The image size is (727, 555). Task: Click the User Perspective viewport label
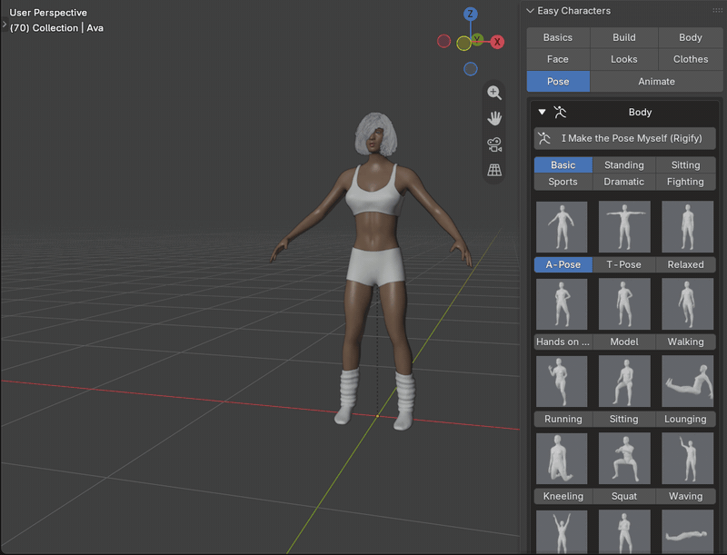[48, 13]
